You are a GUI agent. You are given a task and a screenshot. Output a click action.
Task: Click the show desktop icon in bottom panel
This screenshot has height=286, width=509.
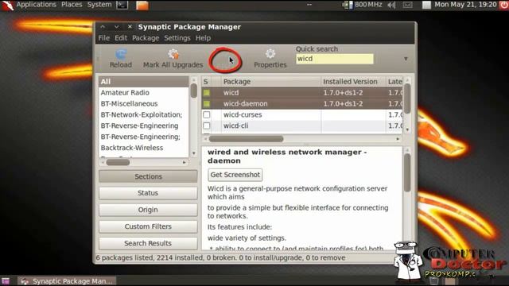tap(6, 280)
